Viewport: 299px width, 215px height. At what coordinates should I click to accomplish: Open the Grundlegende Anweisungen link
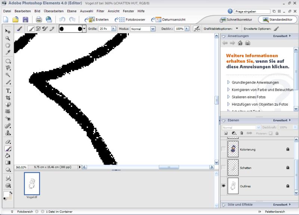coord(255,82)
